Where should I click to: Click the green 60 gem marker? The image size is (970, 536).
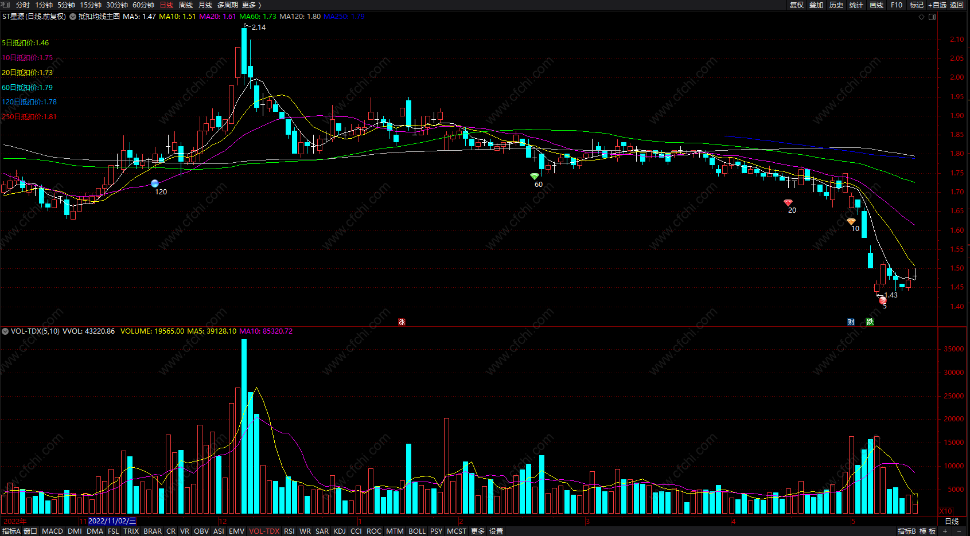coord(535,177)
